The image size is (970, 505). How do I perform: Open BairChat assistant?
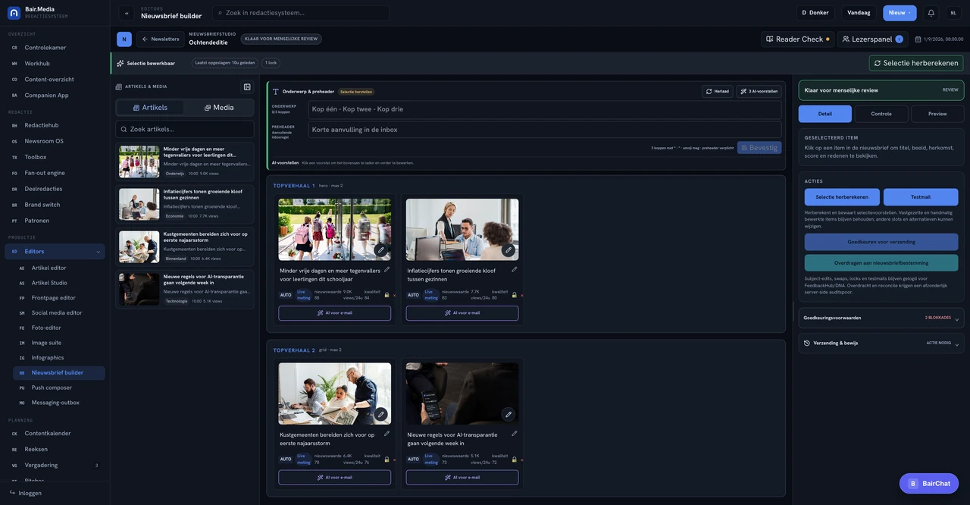(929, 483)
